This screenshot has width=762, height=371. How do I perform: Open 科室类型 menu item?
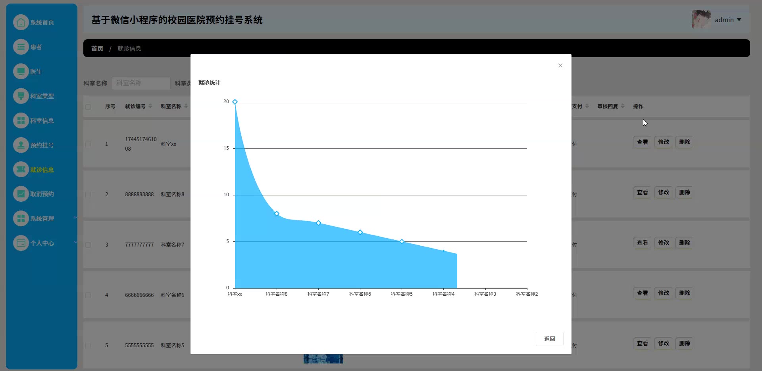(x=42, y=96)
